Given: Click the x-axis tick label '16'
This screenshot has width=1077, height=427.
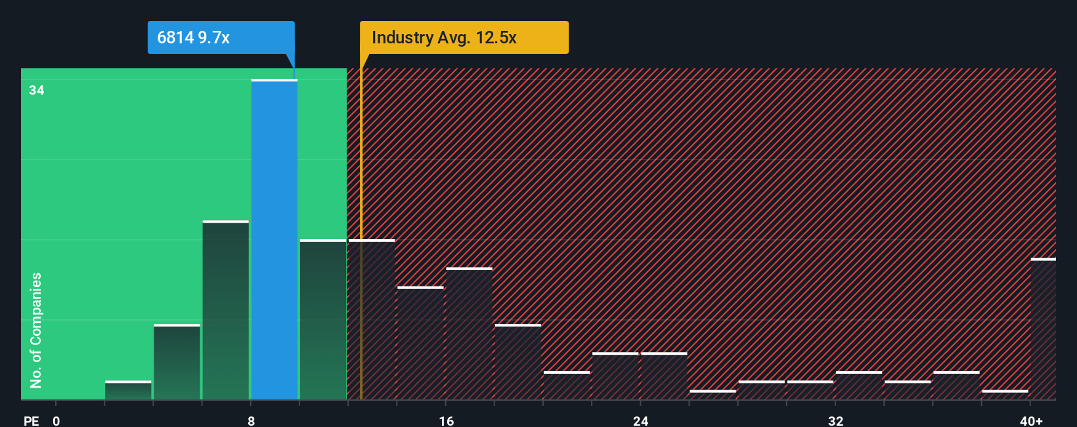Looking at the screenshot, I should pyautogui.click(x=446, y=420).
